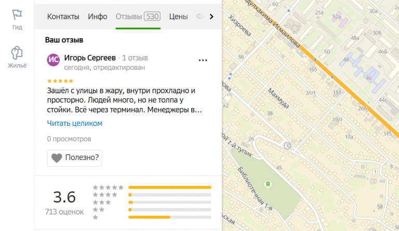This screenshot has width=399, height=231.
Task: Filter by the five-star rating bar
Action: point(170,187)
